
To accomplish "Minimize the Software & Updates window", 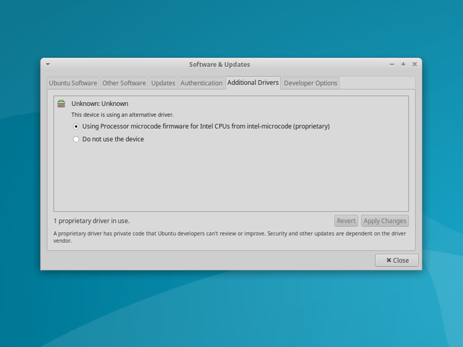I will coord(392,64).
